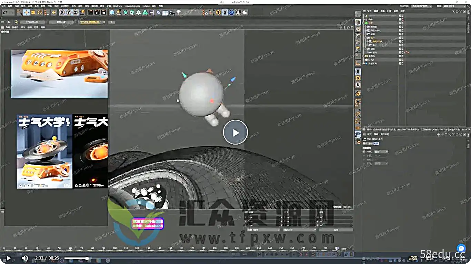Click the Object Manager search magnifier icon

tap(453, 11)
